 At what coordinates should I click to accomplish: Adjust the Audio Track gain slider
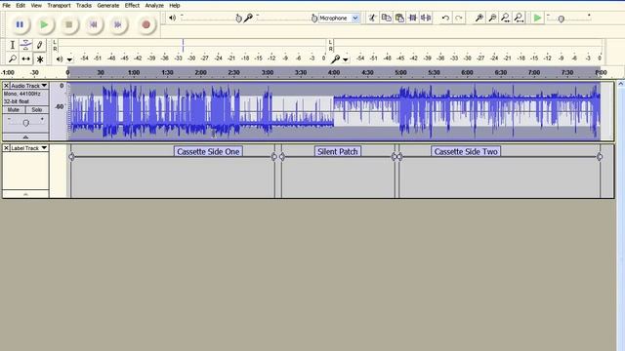click(26, 123)
